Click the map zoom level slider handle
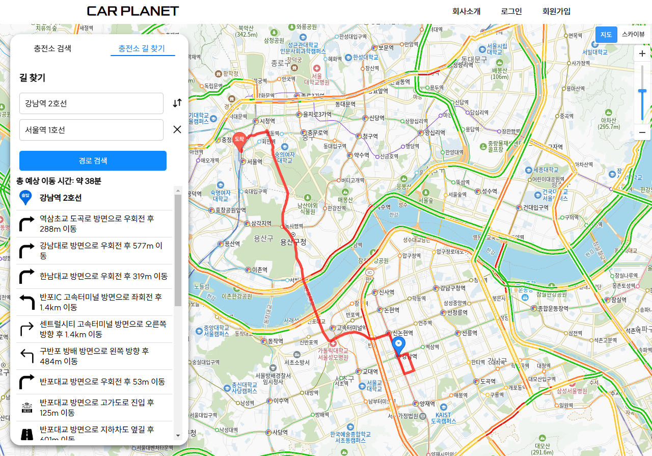This screenshot has width=652, height=456. click(x=642, y=91)
